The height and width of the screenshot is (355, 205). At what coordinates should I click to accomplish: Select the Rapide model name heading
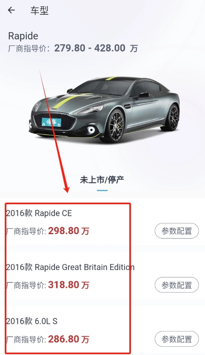pyautogui.click(x=23, y=36)
